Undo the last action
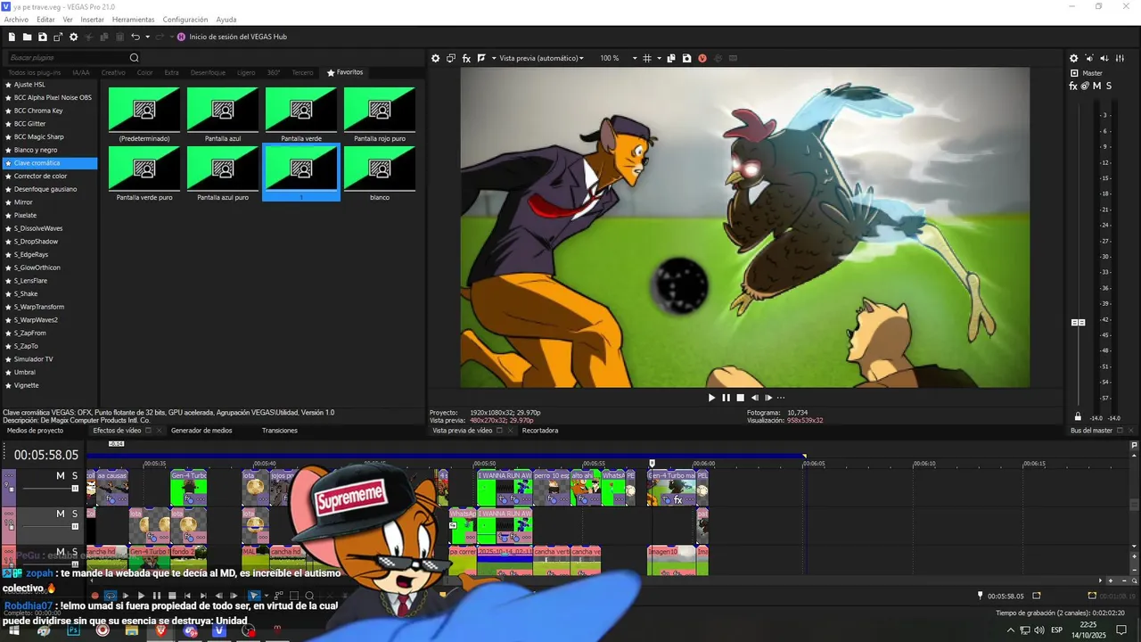 point(135,37)
